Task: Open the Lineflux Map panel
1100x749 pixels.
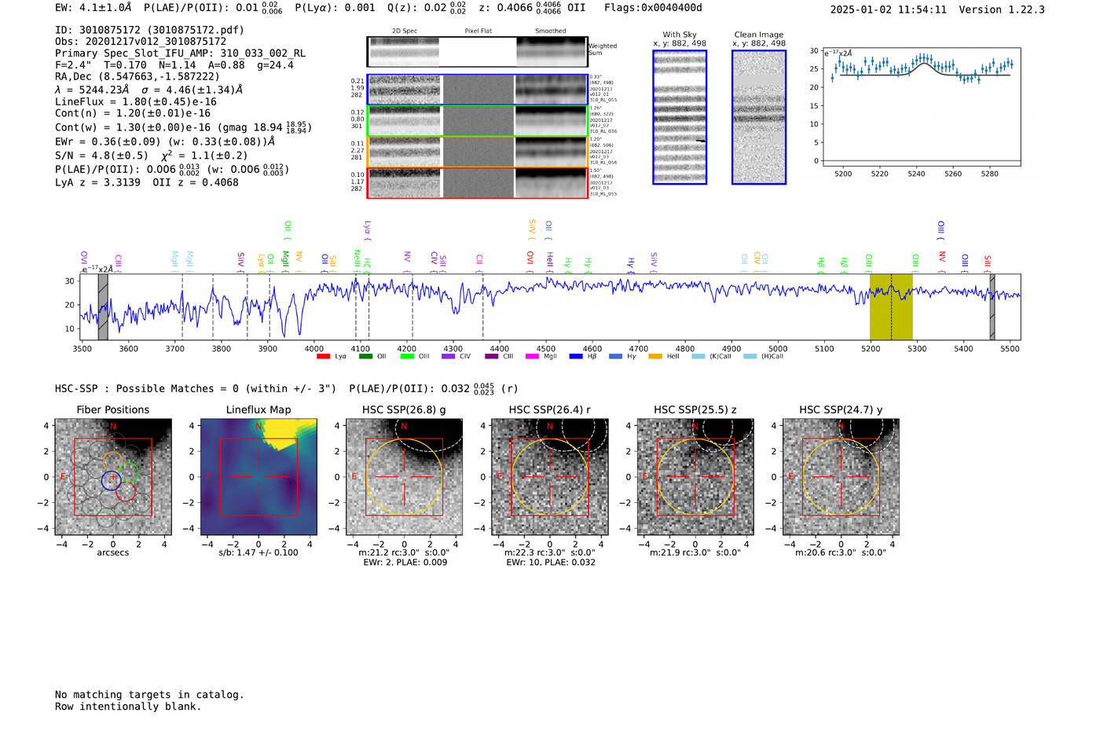Action: point(258,477)
